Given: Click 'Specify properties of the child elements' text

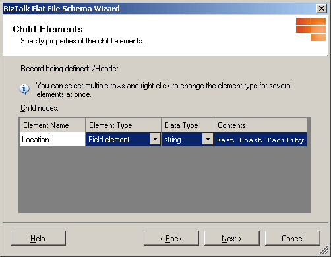Looking at the screenshot, I should click(x=82, y=41).
